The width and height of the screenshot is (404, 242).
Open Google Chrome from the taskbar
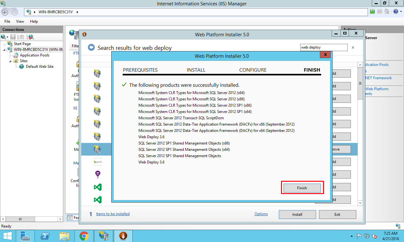[x=84, y=236]
